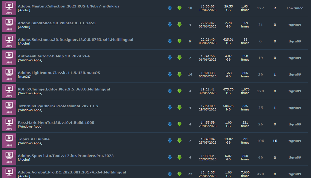Open JetBrains.PyCharm.Professional.2023.1.2 torrent
The height and width of the screenshot is (178, 311).
58,106
